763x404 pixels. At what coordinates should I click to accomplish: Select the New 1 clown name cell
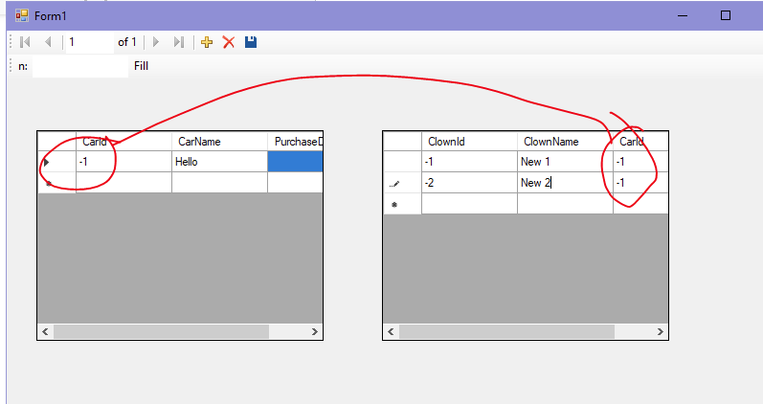click(565, 162)
